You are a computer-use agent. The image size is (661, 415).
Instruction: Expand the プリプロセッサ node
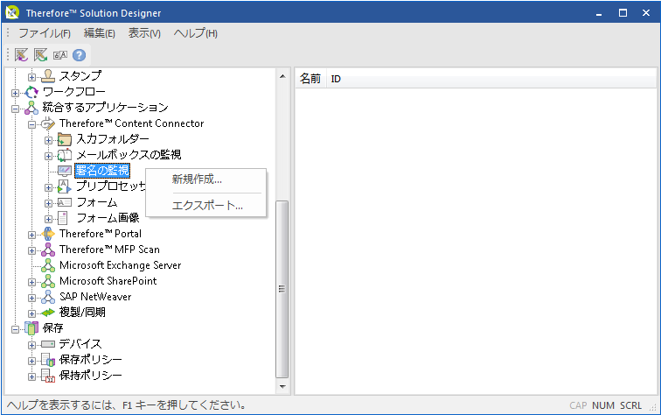(x=48, y=187)
